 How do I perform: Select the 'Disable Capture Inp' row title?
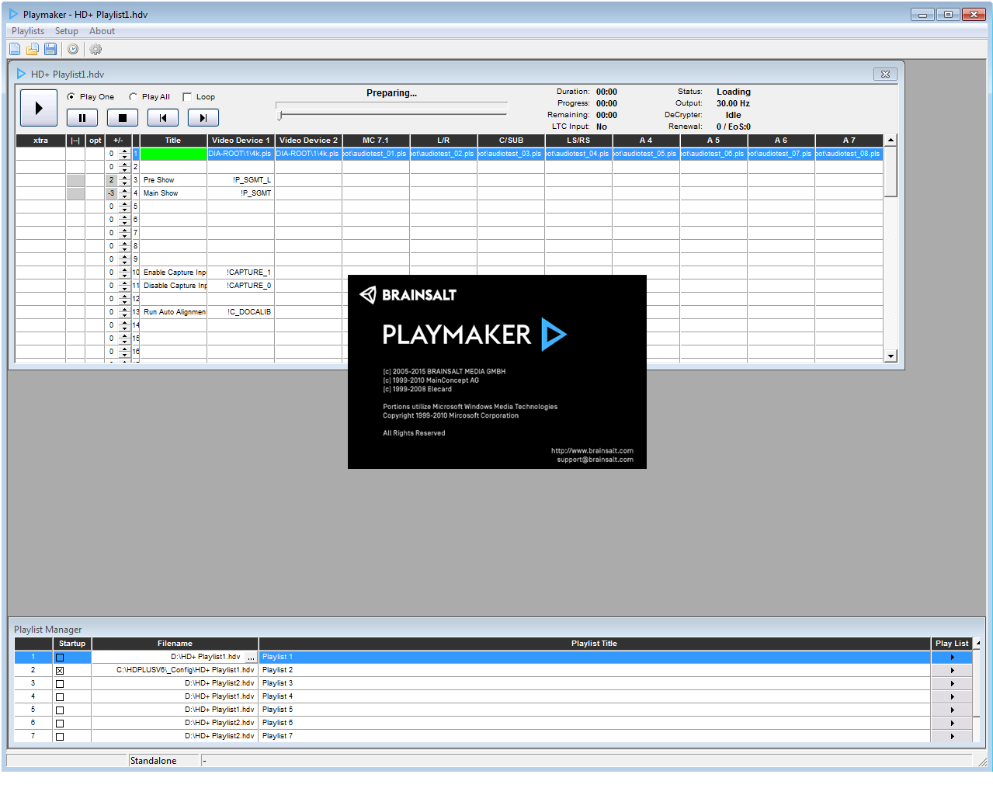point(173,286)
